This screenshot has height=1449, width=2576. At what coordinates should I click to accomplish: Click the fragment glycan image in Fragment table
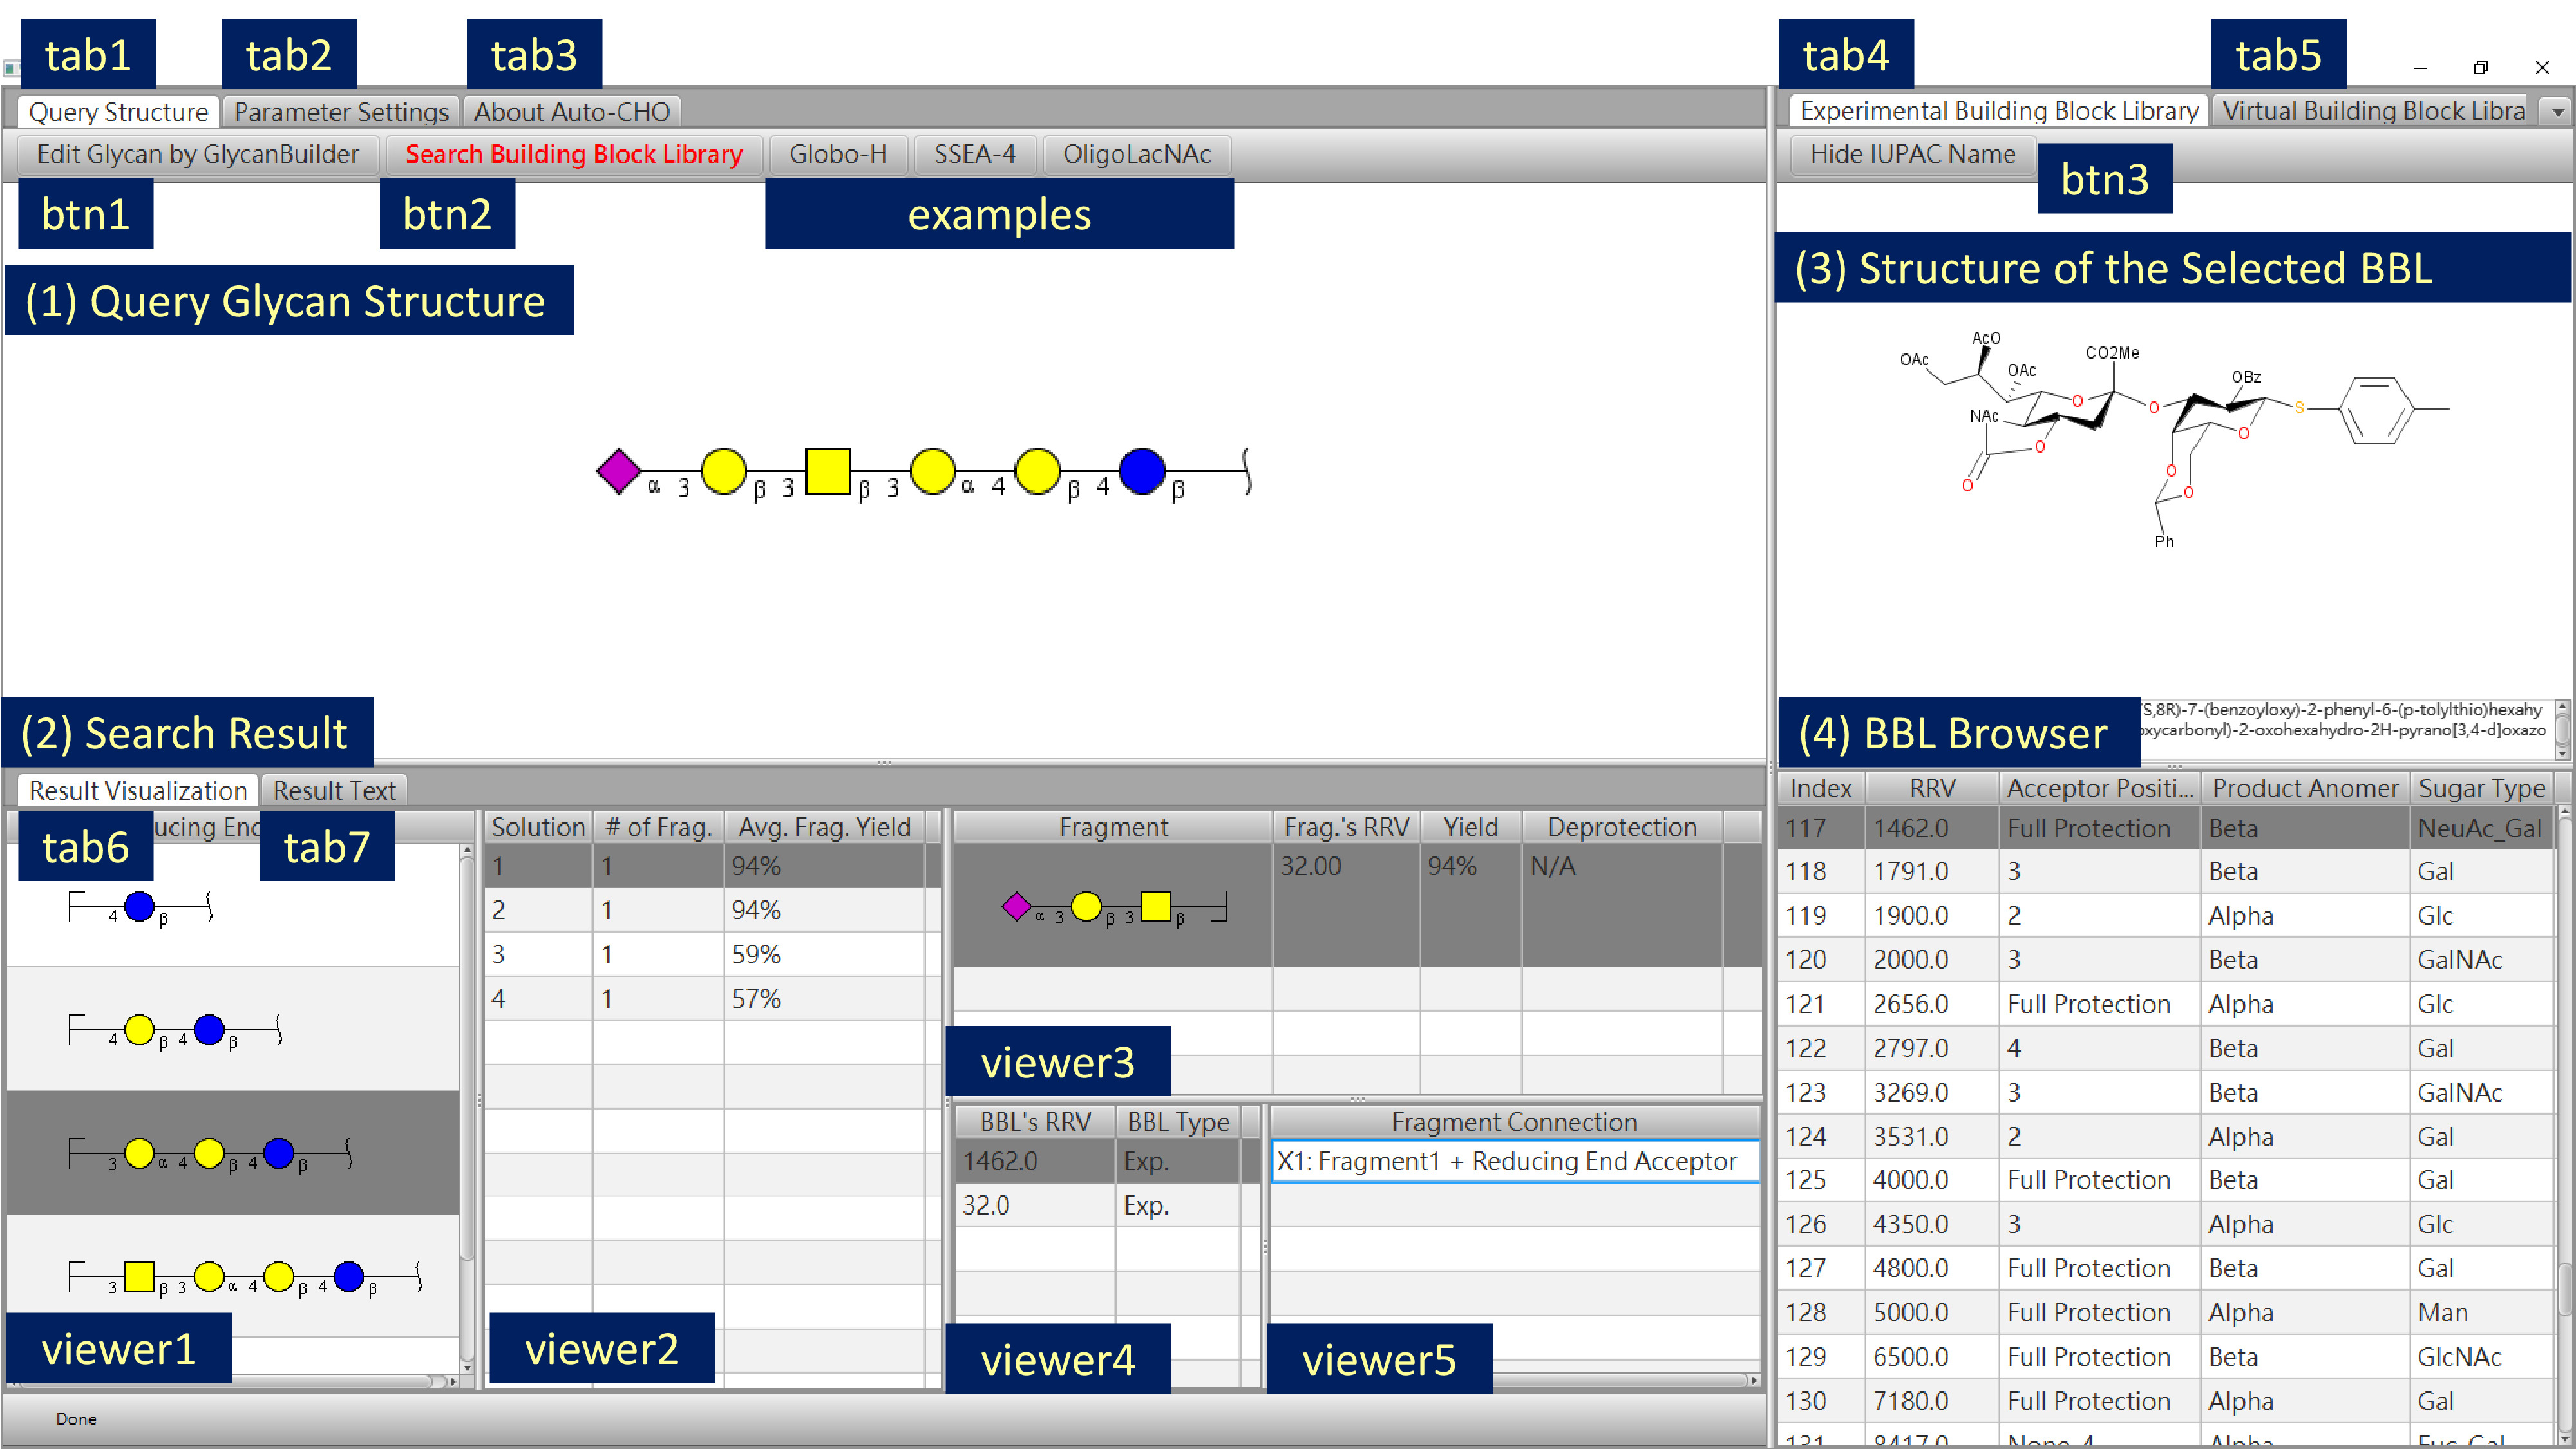(x=1112, y=907)
